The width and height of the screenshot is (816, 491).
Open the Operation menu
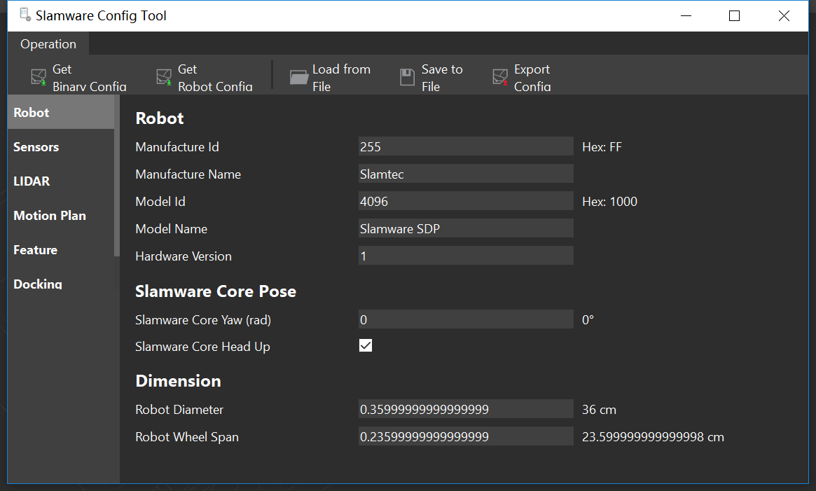pyautogui.click(x=48, y=43)
